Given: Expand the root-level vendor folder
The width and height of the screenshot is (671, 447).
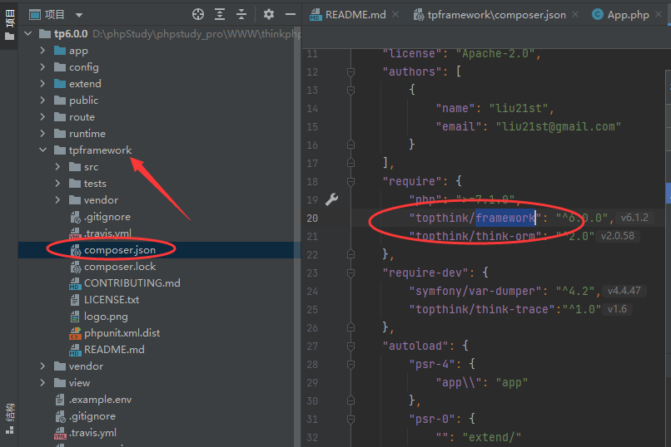Looking at the screenshot, I should pos(42,366).
